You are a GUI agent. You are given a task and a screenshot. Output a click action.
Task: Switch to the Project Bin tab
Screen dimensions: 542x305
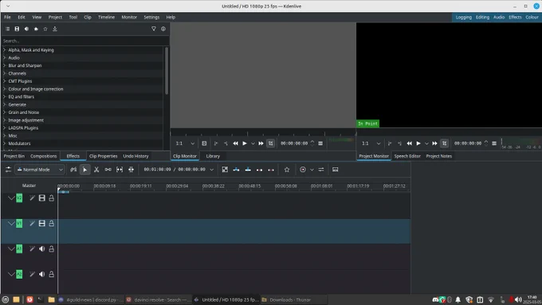click(14, 156)
